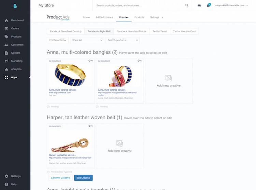Image resolution: width=256 pixels, height=190 pixels.
Task: Click the multi-colored bangles ad thumbnail image
Action: (x=119, y=76)
